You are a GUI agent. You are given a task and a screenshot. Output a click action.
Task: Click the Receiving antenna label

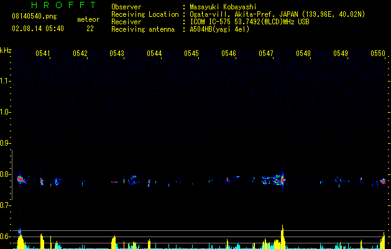tap(143, 29)
